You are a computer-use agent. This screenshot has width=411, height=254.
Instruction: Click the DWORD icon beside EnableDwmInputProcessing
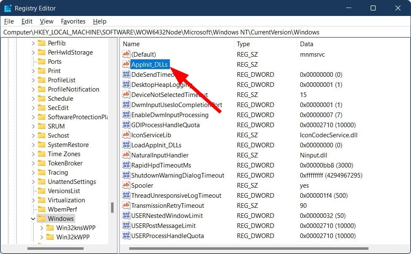point(126,115)
